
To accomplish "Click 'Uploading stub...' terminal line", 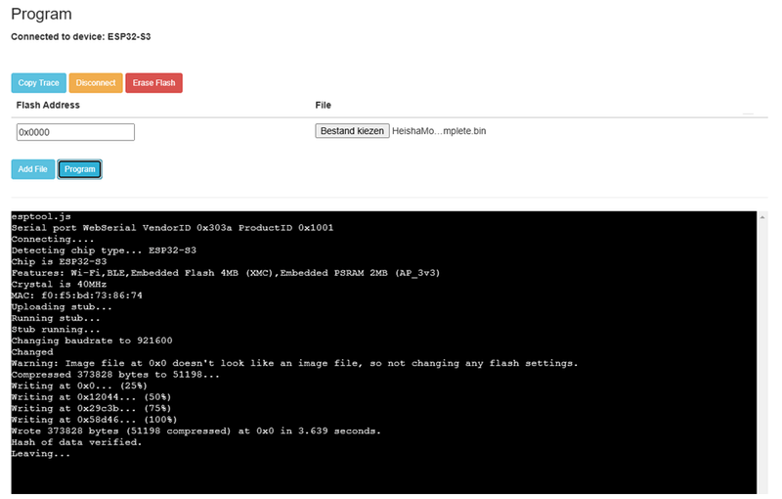I will point(62,307).
